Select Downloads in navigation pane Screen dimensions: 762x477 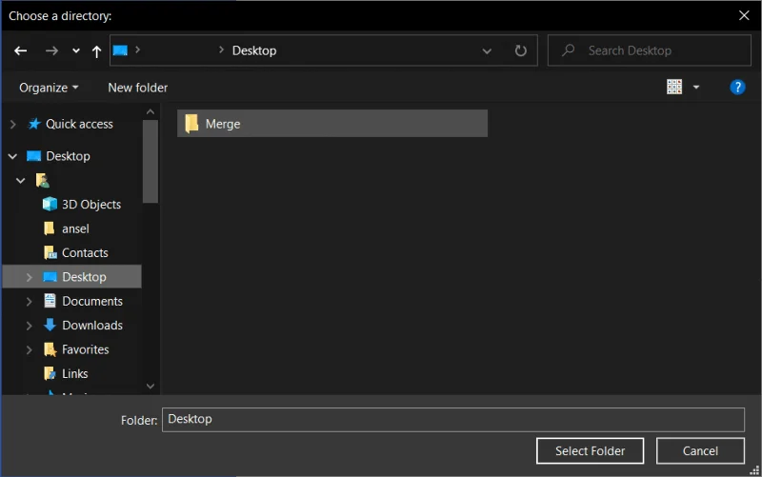click(x=92, y=326)
